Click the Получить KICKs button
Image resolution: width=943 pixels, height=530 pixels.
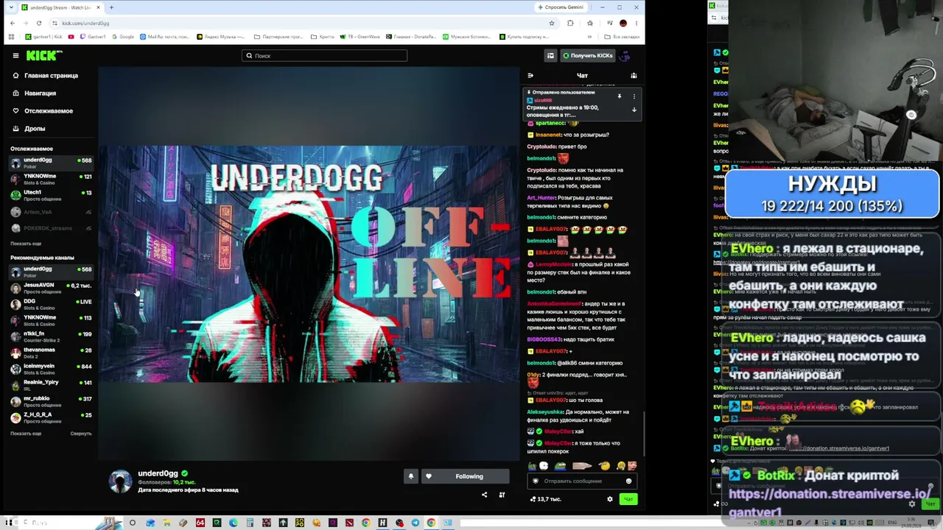pos(587,55)
